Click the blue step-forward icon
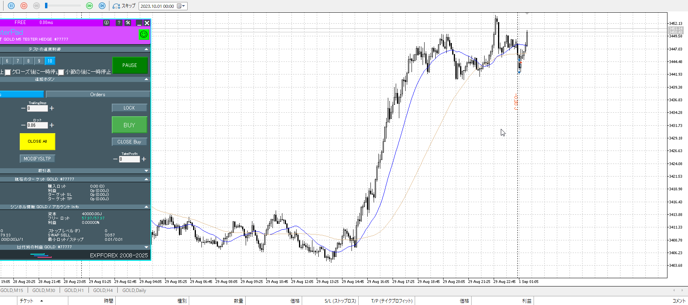This screenshot has height=305, width=688. 102,6
